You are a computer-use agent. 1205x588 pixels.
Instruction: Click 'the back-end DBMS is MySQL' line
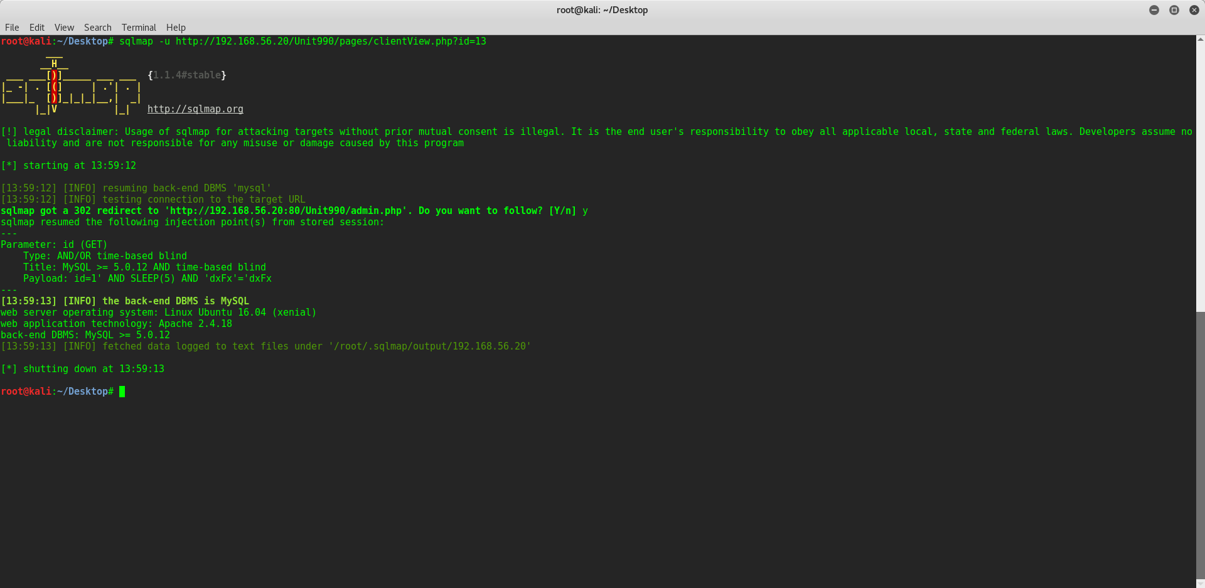point(125,301)
